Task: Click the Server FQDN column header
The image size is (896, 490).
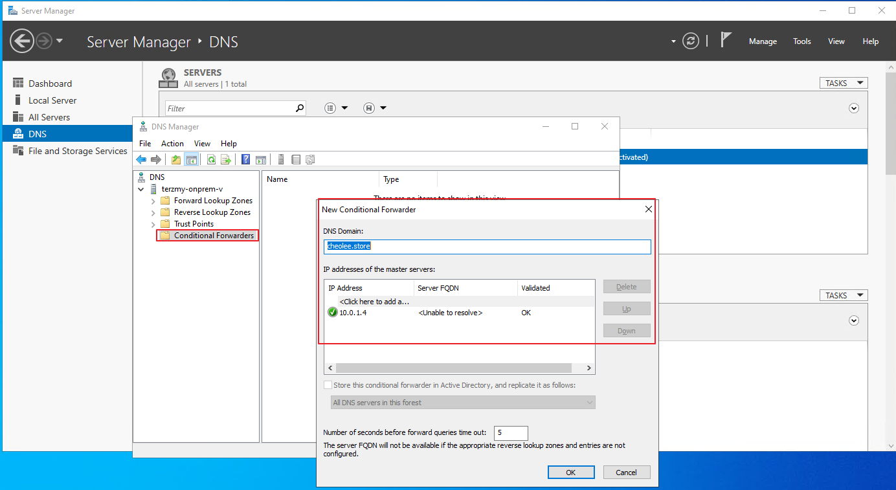Action: point(465,288)
